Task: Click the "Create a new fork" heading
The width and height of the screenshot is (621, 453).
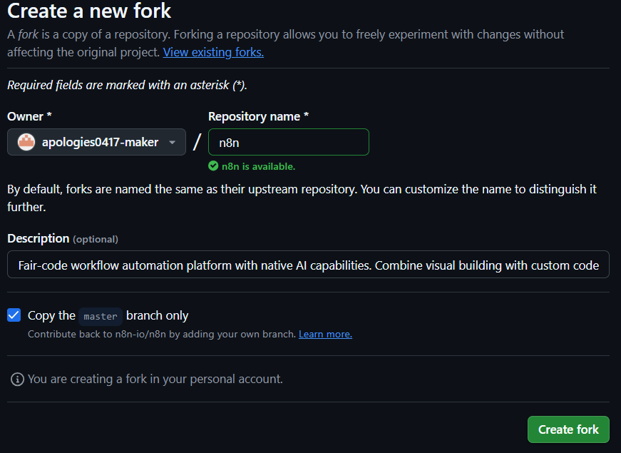Action: point(89,11)
